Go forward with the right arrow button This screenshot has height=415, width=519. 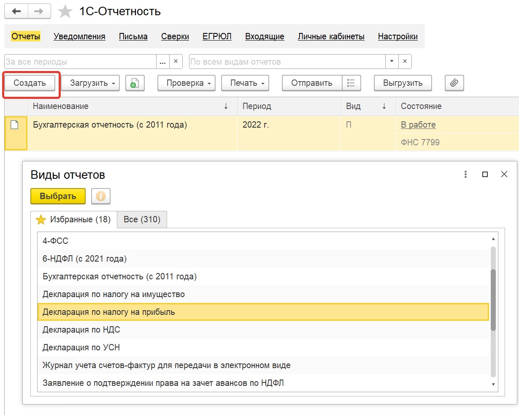(39, 11)
